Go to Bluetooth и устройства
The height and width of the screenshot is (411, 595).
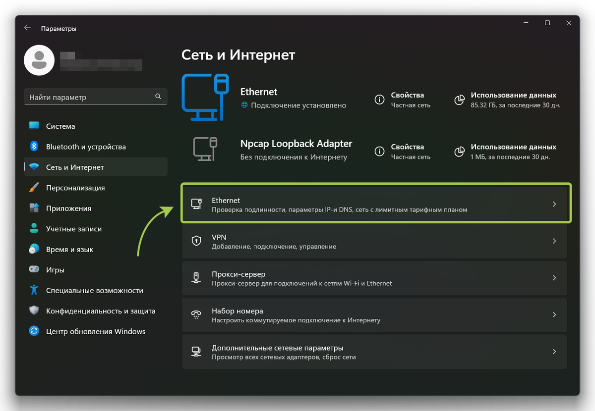click(96, 147)
